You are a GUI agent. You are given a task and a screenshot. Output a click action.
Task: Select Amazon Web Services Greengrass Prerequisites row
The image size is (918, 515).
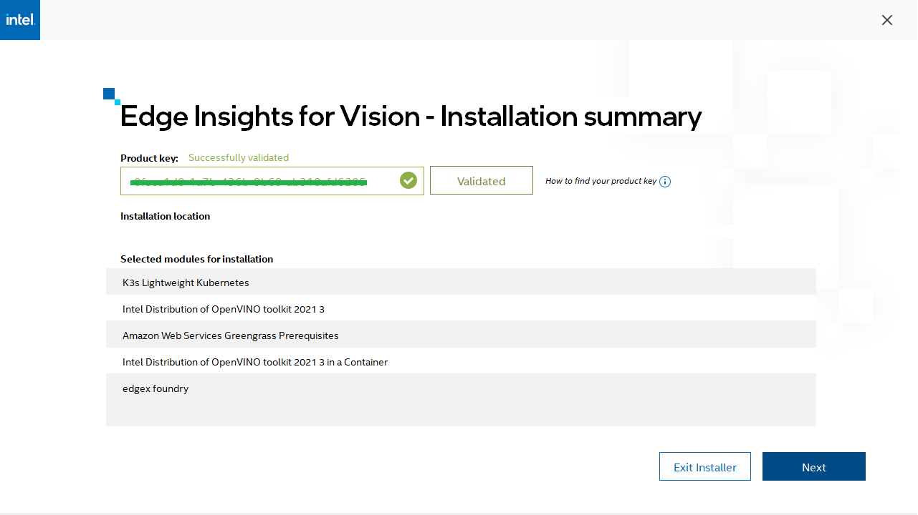(461, 335)
